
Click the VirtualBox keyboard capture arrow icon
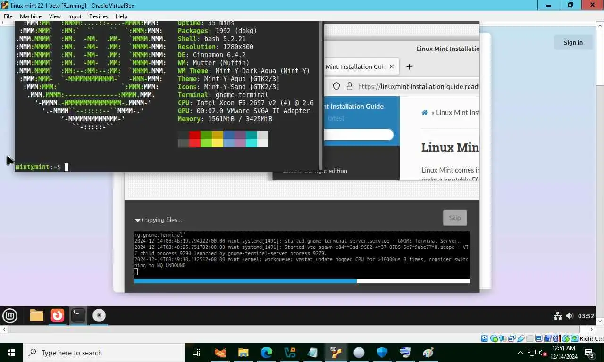pos(575,338)
